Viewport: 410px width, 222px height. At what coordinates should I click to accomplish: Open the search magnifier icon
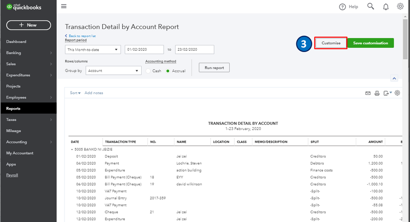[x=371, y=6]
